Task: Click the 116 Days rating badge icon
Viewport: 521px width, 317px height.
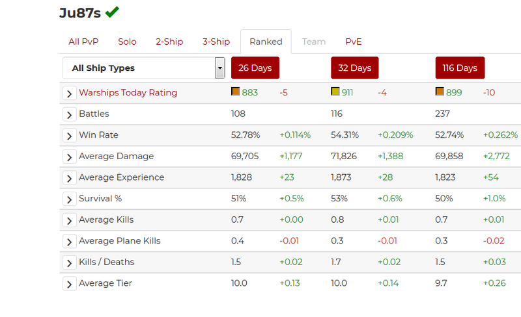Action: [440, 92]
